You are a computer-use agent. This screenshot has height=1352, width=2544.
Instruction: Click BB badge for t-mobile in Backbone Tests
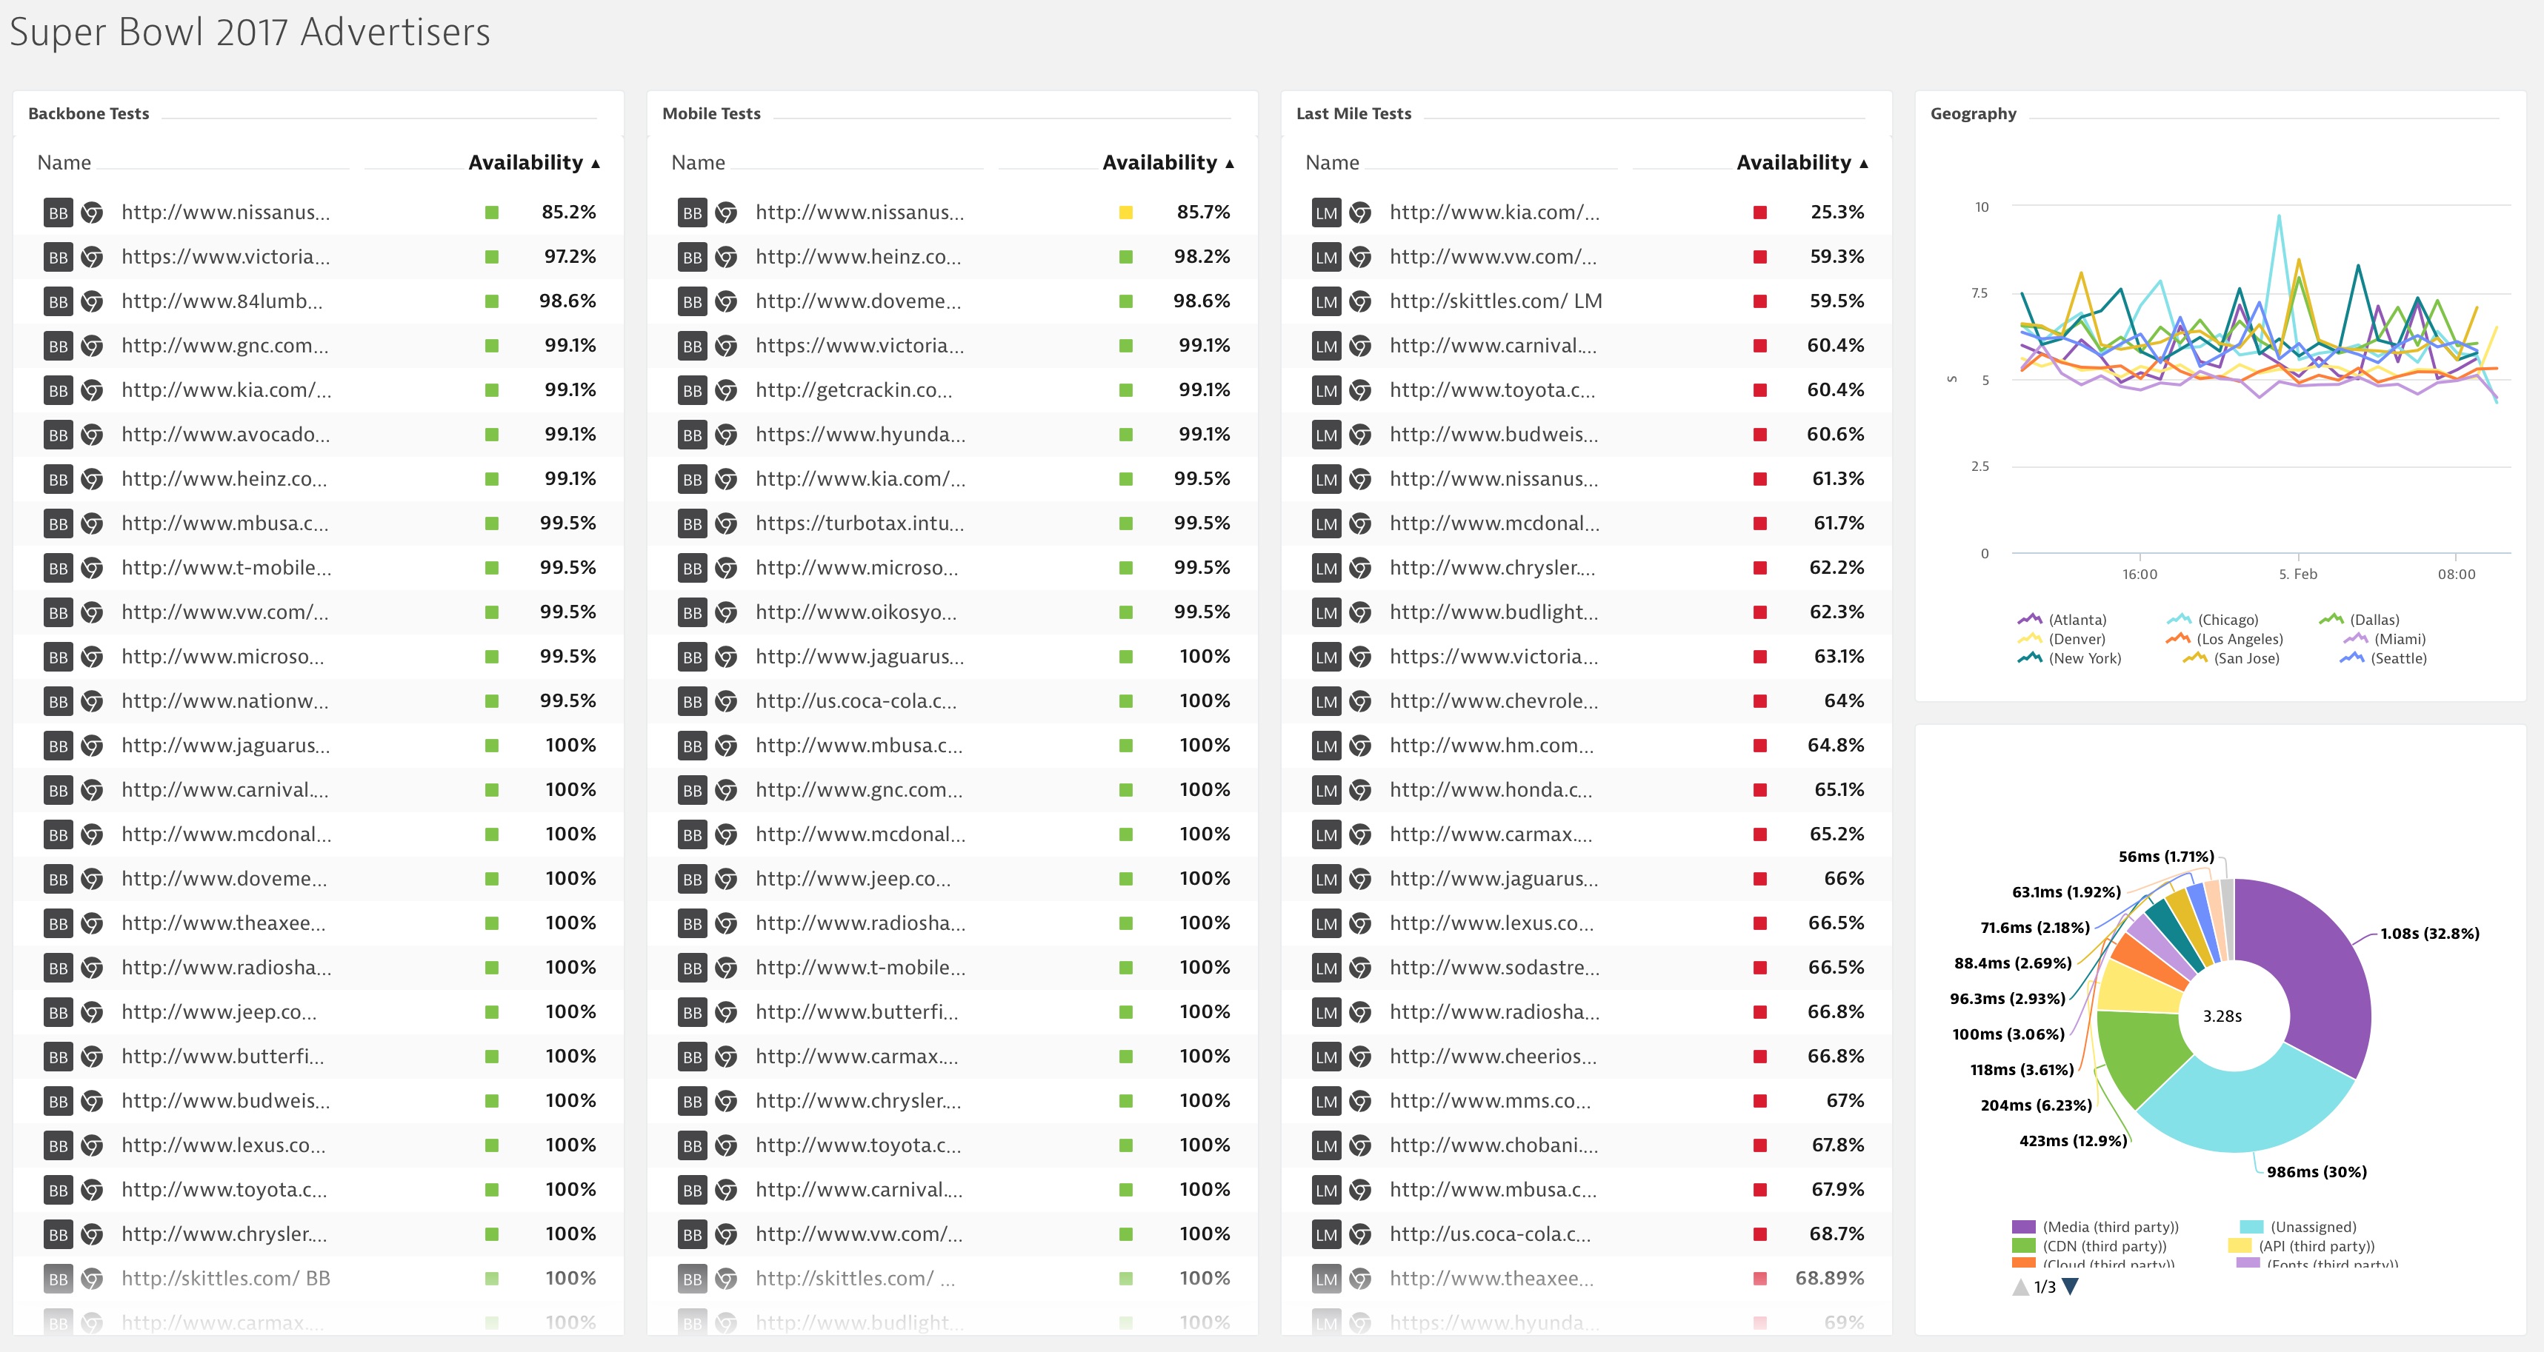pos(59,567)
